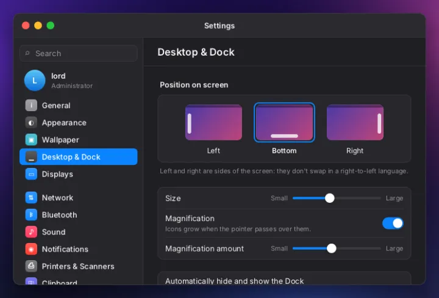This screenshot has height=298, width=439.
Task: Click the Network arrows icon
Action: (x=31, y=198)
